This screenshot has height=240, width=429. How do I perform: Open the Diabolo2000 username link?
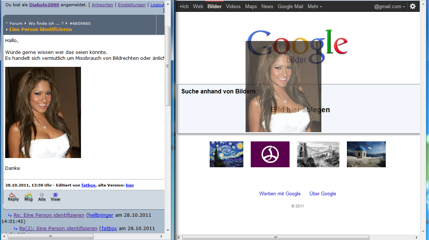pyautogui.click(x=44, y=5)
